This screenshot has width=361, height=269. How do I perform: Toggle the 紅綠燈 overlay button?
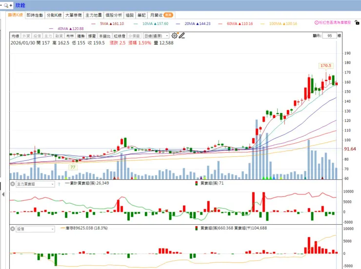[120, 36]
